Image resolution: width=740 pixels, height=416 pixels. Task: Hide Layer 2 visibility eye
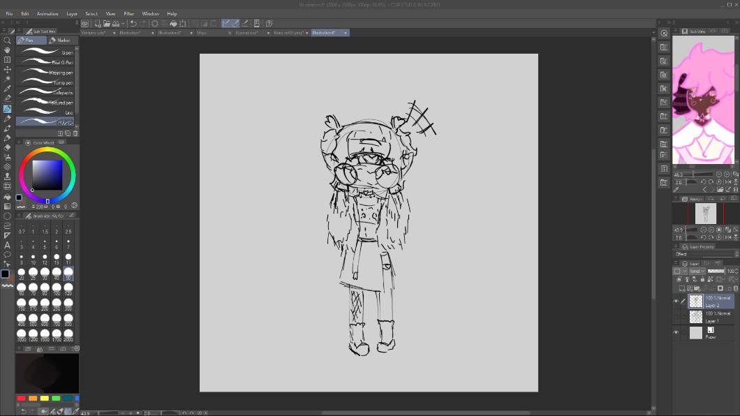676,302
